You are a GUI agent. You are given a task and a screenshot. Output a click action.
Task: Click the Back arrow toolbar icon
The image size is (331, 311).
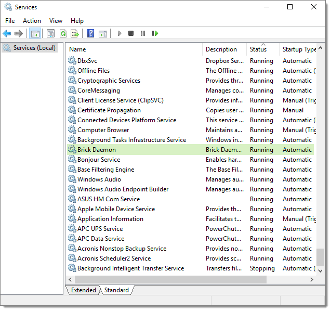pos(7,33)
